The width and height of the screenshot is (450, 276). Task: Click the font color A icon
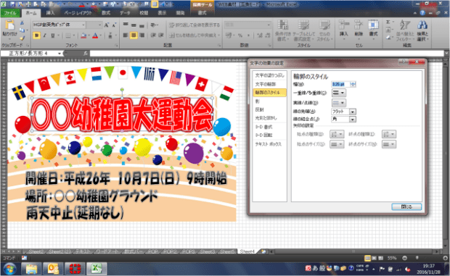95,35
